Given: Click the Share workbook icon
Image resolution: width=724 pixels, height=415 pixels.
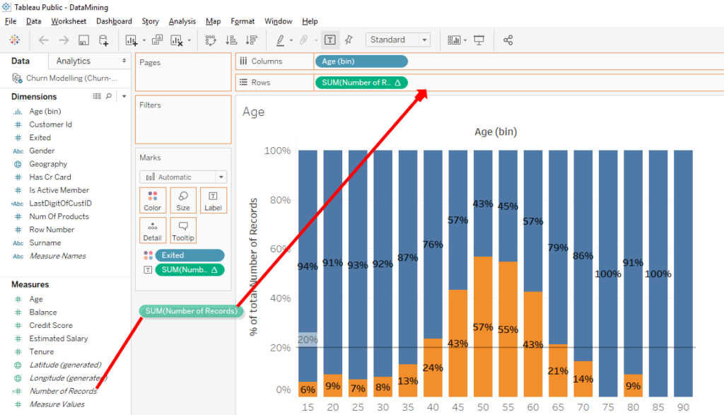Looking at the screenshot, I should (x=508, y=40).
